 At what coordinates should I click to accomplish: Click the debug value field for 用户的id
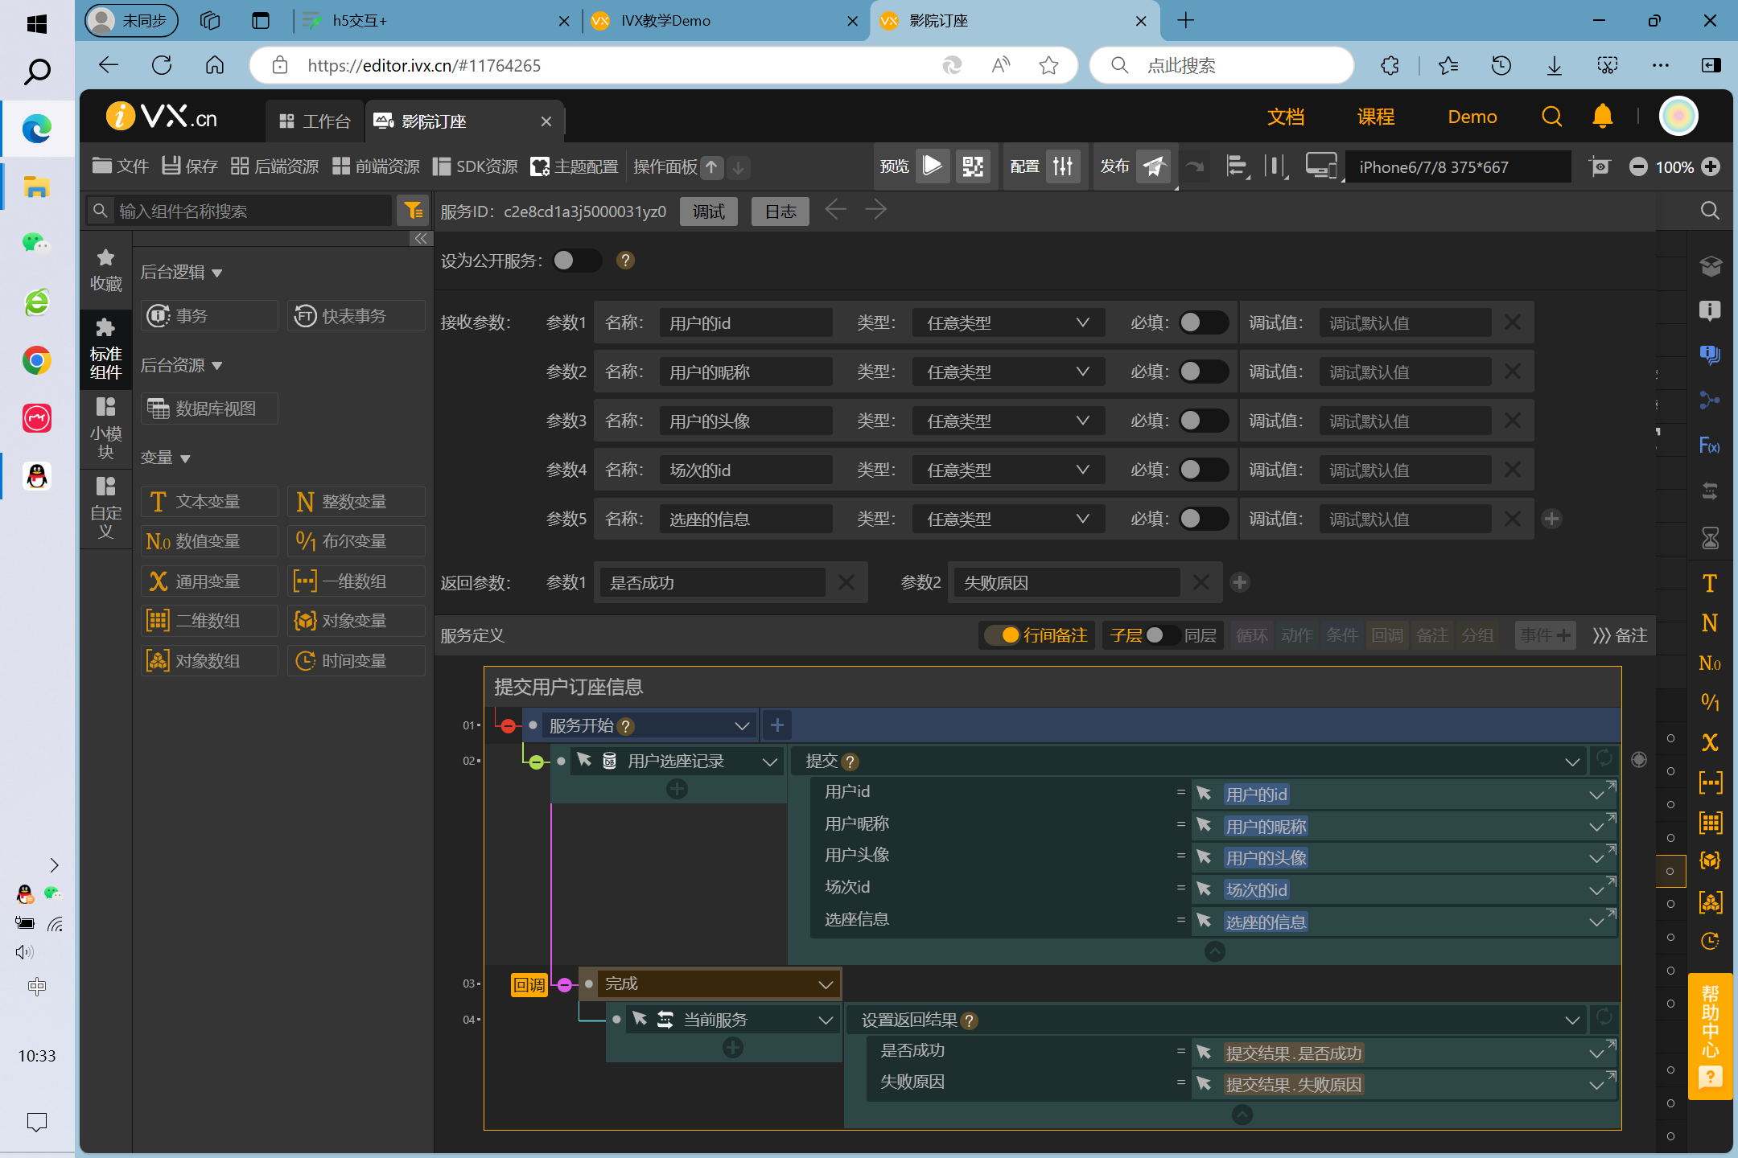click(1404, 322)
